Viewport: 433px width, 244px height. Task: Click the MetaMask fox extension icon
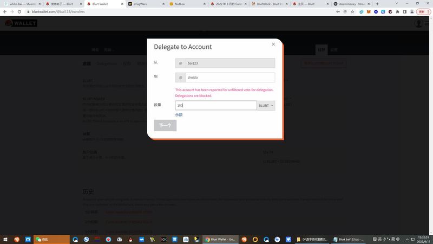tap(369, 11)
